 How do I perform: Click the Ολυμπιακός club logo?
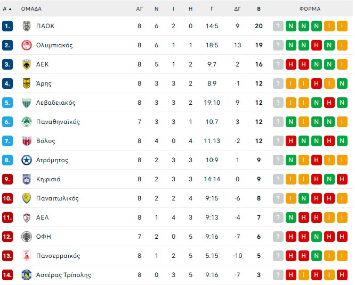[x=27, y=45]
